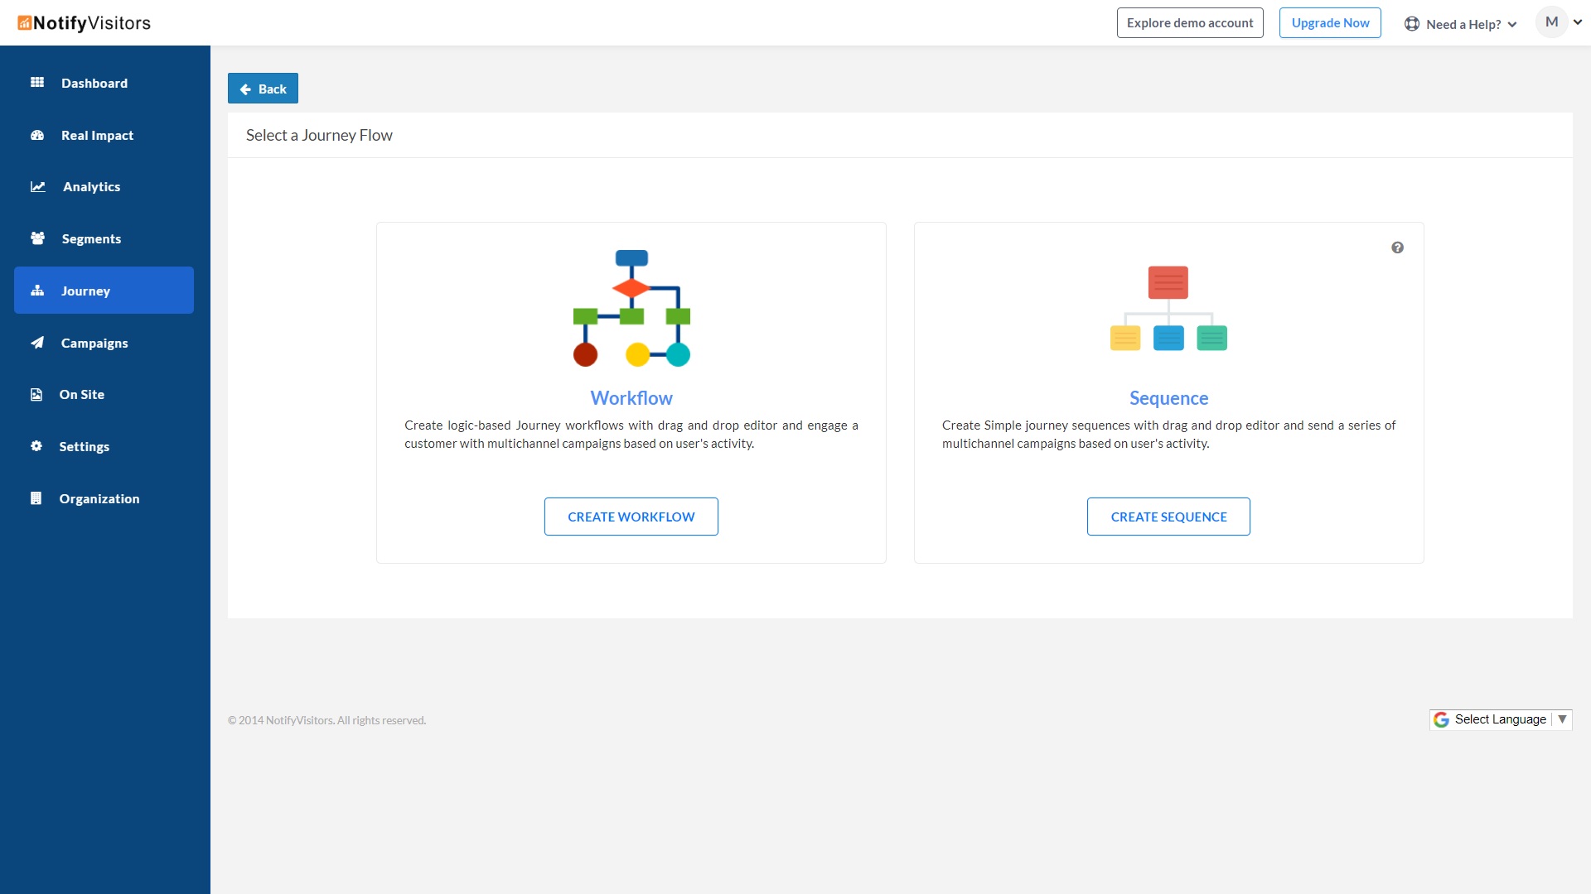Click the Analytics chart icon
The image size is (1591, 894).
[x=38, y=186]
